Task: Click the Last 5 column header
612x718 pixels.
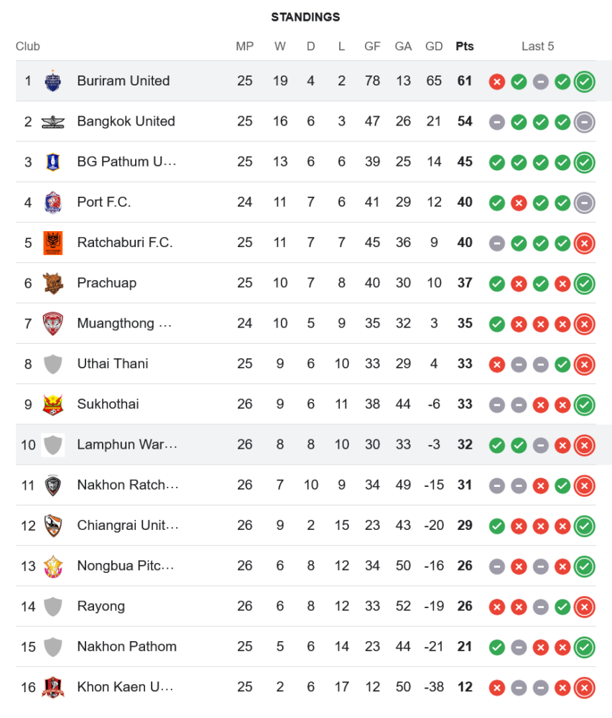Action: tap(538, 47)
